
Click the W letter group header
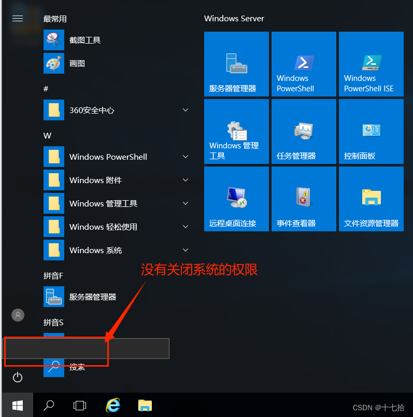[47, 136]
